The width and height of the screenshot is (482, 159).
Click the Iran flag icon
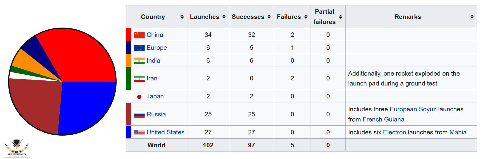[139, 79]
